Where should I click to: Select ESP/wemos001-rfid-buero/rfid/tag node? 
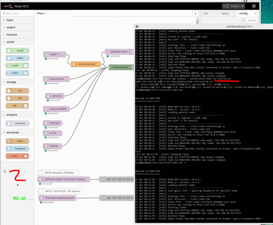coord(64,179)
